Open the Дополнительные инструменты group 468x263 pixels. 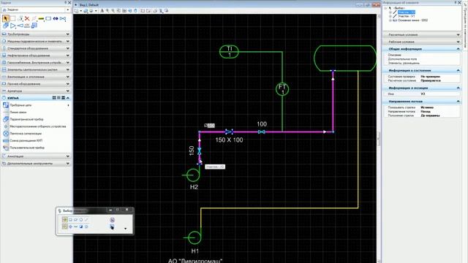36,164
